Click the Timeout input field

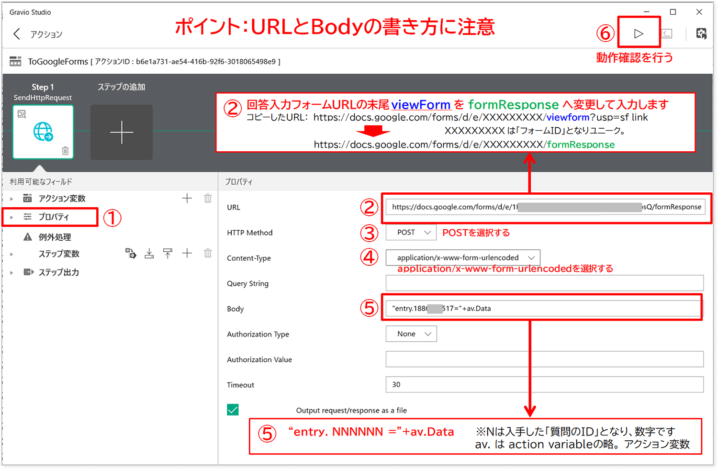click(x=545, y=384)
